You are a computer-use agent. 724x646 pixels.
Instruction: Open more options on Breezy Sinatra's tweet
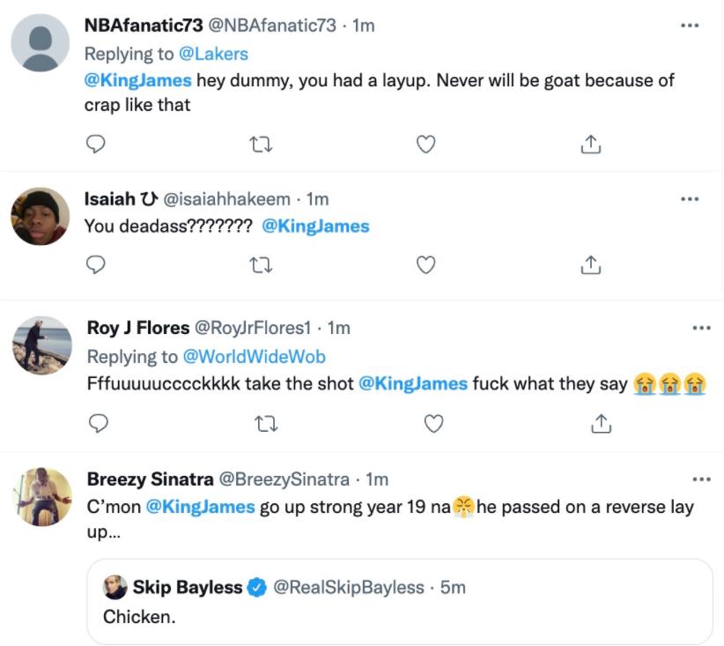[x=701, y=479]
